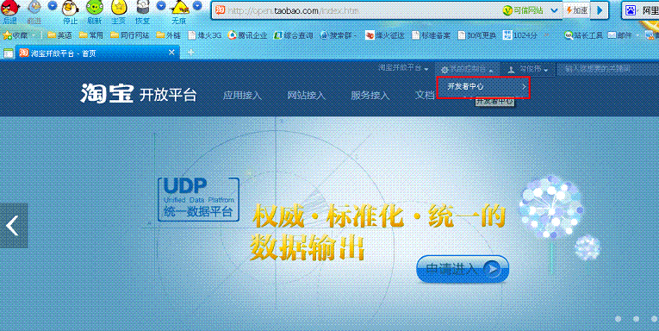The height and width of the screenshot is (331, 659).
Task: Click the page keyword search field
Action: (607, 69)
